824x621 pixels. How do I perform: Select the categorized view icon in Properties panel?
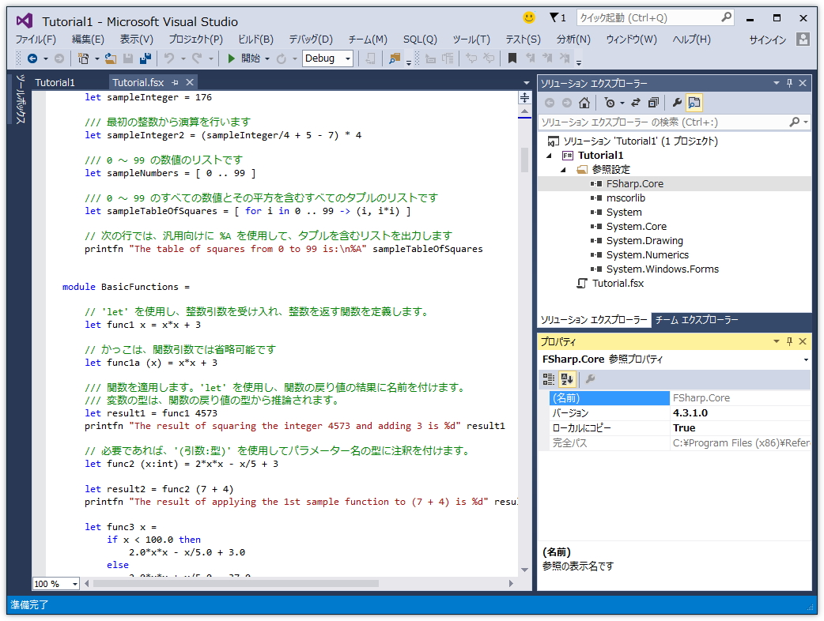tap(549, 379)
